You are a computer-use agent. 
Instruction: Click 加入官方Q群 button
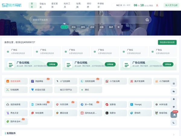171,5
